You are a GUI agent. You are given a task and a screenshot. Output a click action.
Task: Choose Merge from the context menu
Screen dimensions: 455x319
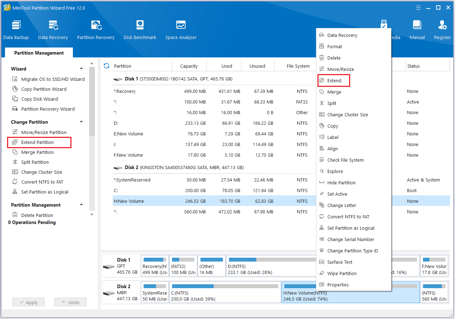tap(354, 92)
